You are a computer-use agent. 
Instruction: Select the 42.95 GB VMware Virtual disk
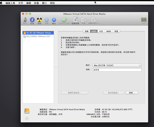pos(38,33)
